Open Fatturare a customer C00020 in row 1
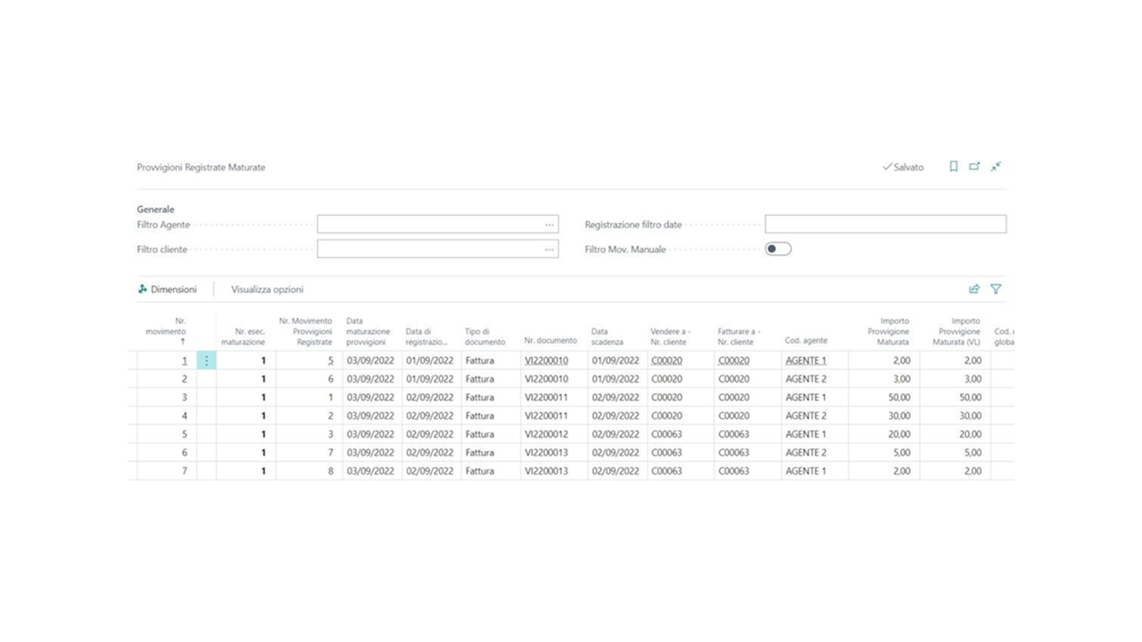 [733, 360]
